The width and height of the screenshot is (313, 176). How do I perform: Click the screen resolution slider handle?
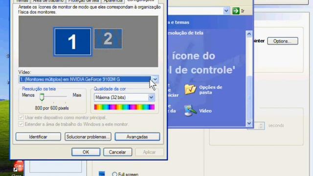(x=42, y=97)
